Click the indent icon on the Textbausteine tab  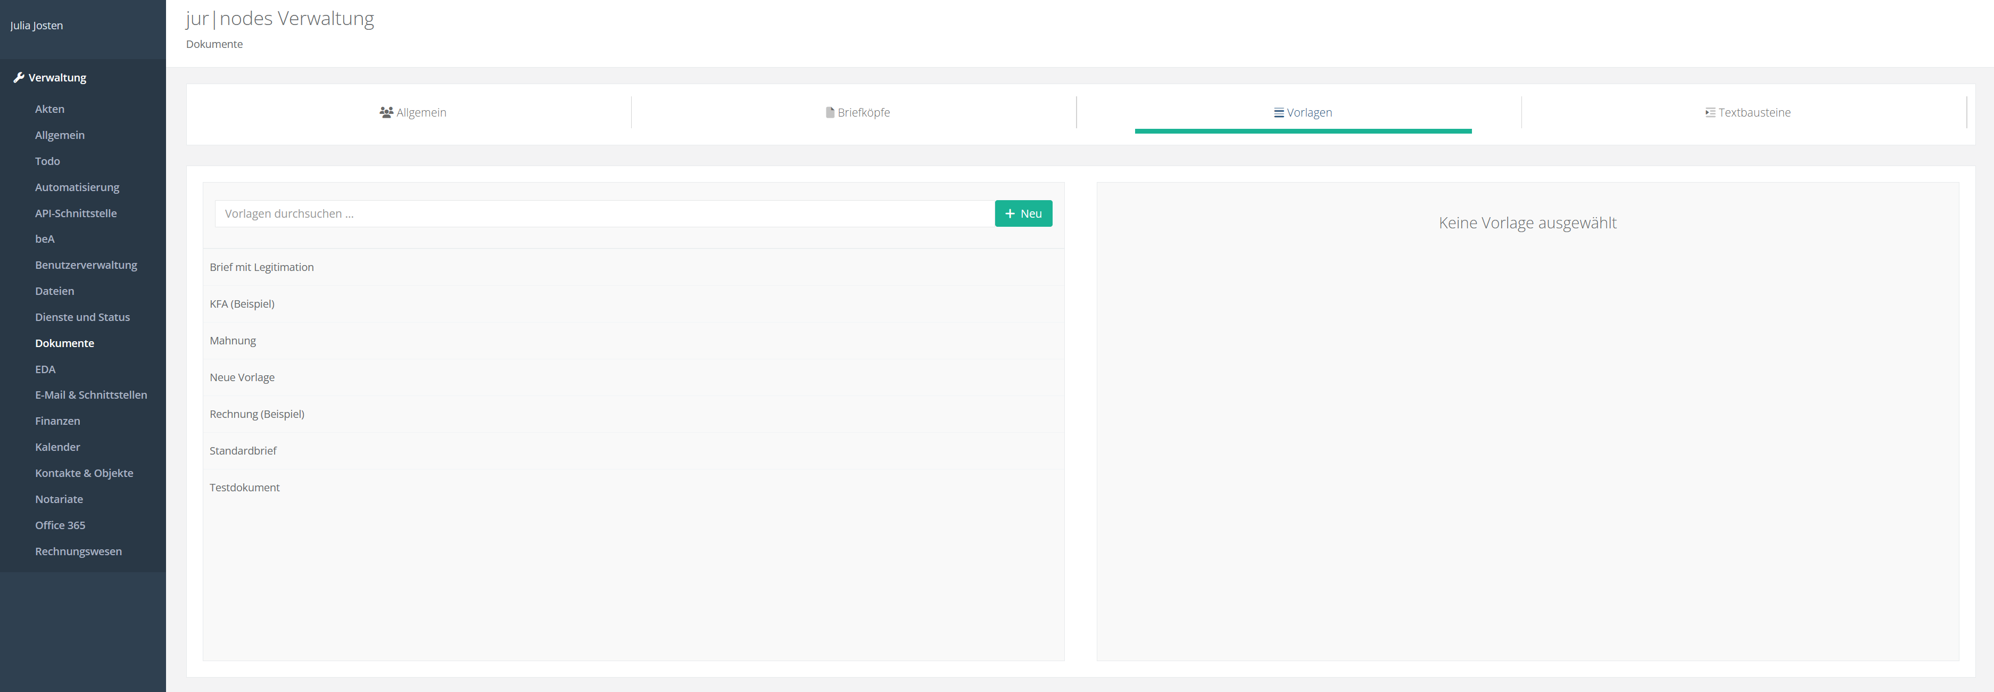click(1710, 112)
